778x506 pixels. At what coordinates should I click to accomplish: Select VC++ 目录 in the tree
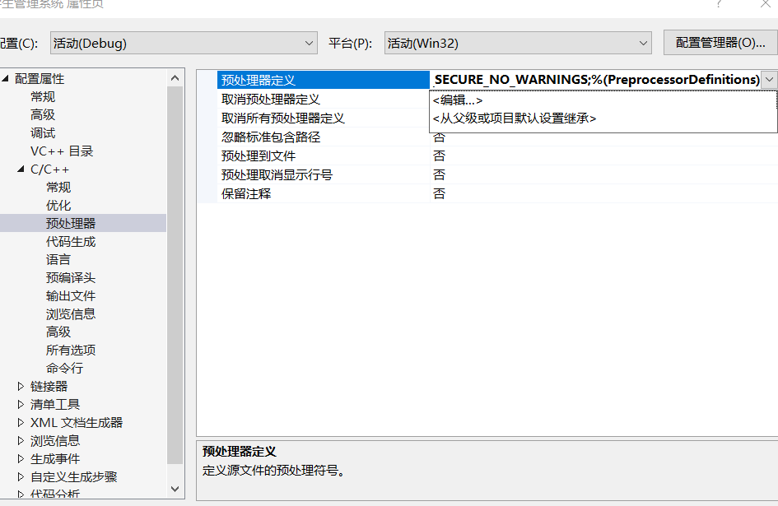[x=62, y=151]
